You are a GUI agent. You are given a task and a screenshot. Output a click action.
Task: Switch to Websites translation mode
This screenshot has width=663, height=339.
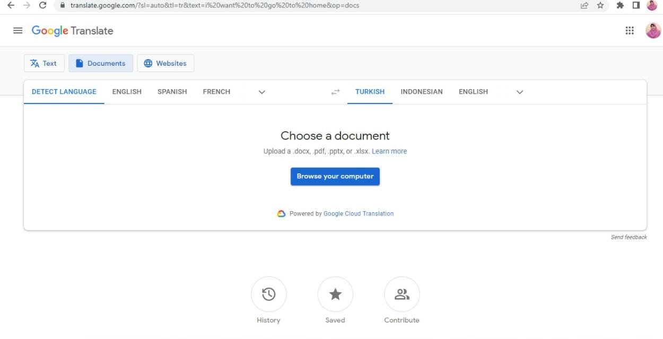click(165, 63)
